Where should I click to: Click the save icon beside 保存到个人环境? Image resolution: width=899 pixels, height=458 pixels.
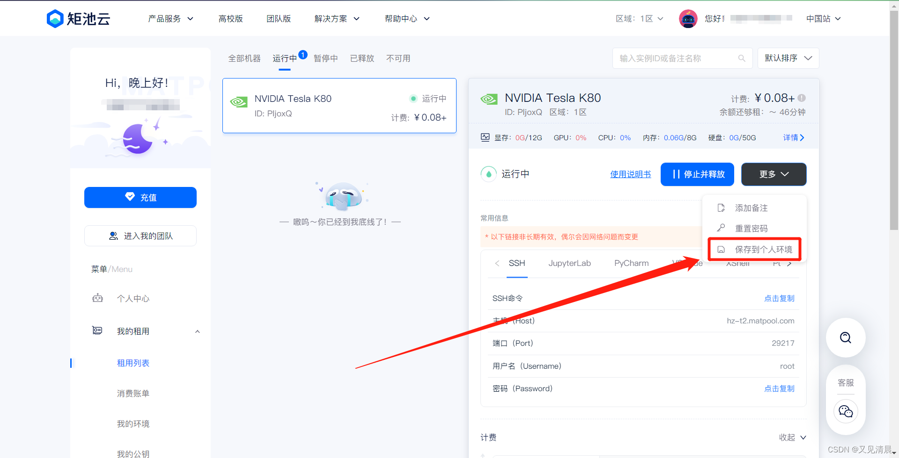point(721,250)
